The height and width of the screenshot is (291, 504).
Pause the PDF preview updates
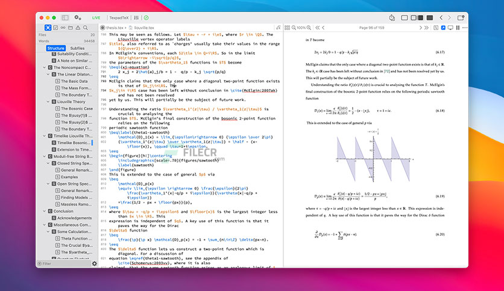pyautogui.click(x=458, y=28)
